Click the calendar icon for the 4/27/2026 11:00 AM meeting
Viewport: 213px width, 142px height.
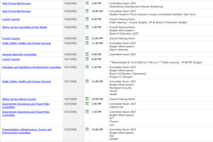pyautogui.click(x=87, y=82)
